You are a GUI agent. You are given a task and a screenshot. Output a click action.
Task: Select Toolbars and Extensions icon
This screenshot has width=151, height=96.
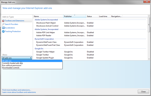pyautogui.click(x=3, y=21)
